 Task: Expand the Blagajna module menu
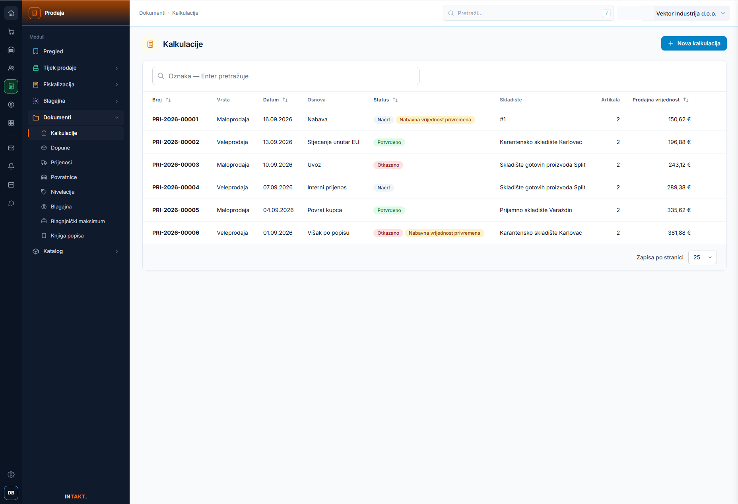tap(76, 101)
